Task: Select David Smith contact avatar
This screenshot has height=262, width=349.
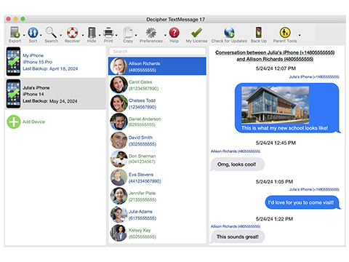Action: click(x=119, y=140)
